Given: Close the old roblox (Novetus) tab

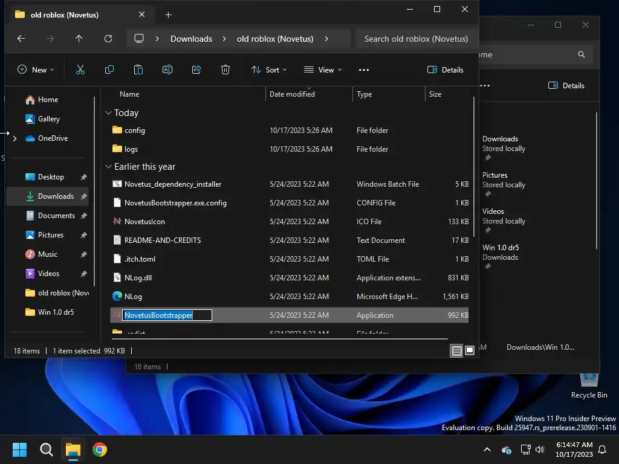Looking at the screenshot, I should coord(141,14).
